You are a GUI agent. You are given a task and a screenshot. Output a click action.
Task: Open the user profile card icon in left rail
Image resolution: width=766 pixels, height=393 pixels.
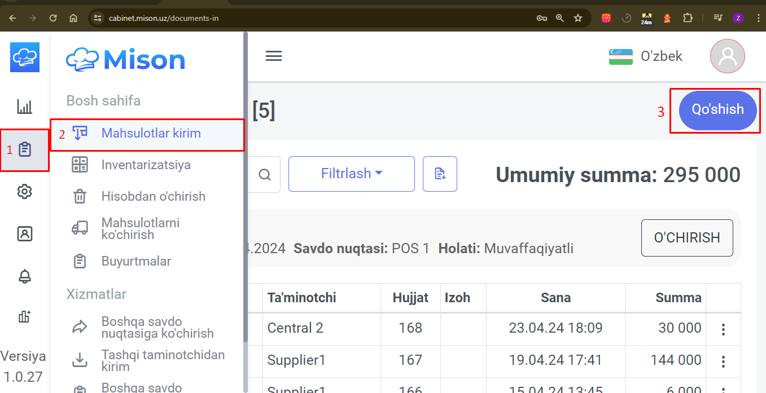[24, 233]
